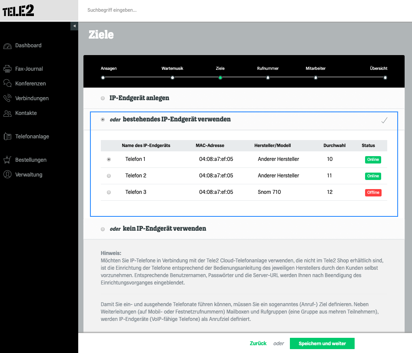Click the Konferenzen chat bubbles icon
Image resolution: width=412 pixels, height=353 pixels.
(x=7, y=83)
